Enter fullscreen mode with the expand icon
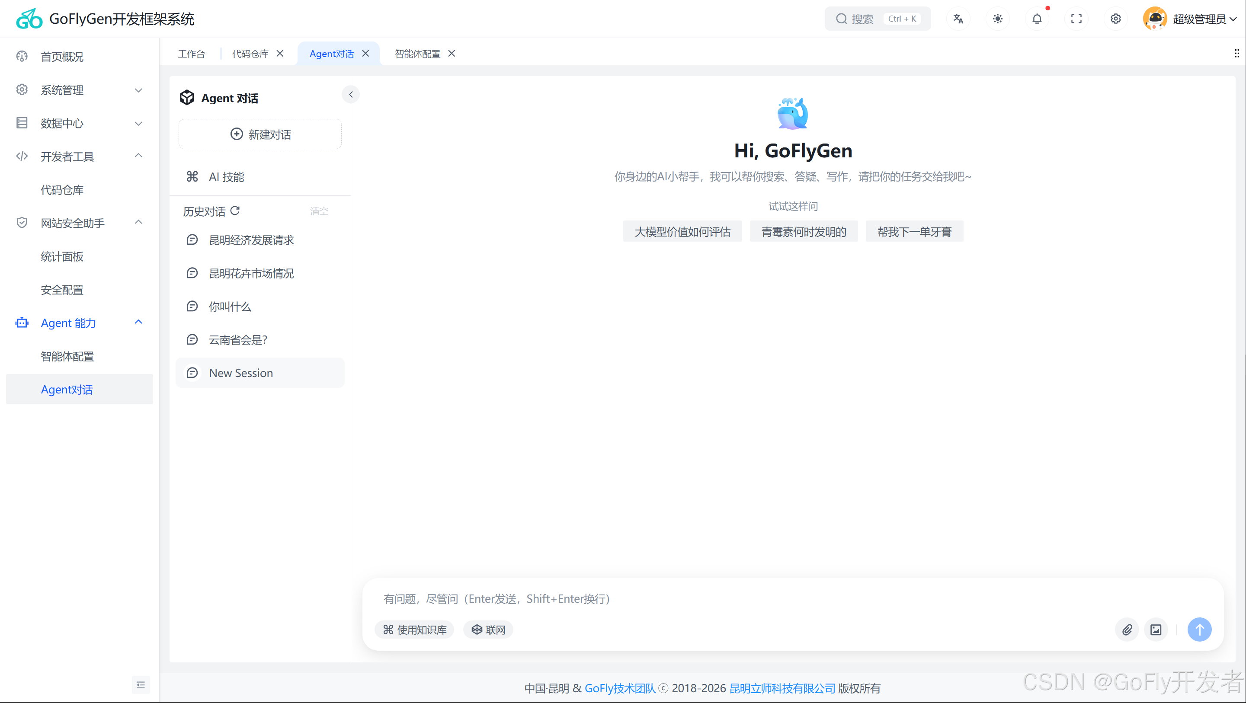The width and height of the screenshot is (1246, 703). point(1076,19)
